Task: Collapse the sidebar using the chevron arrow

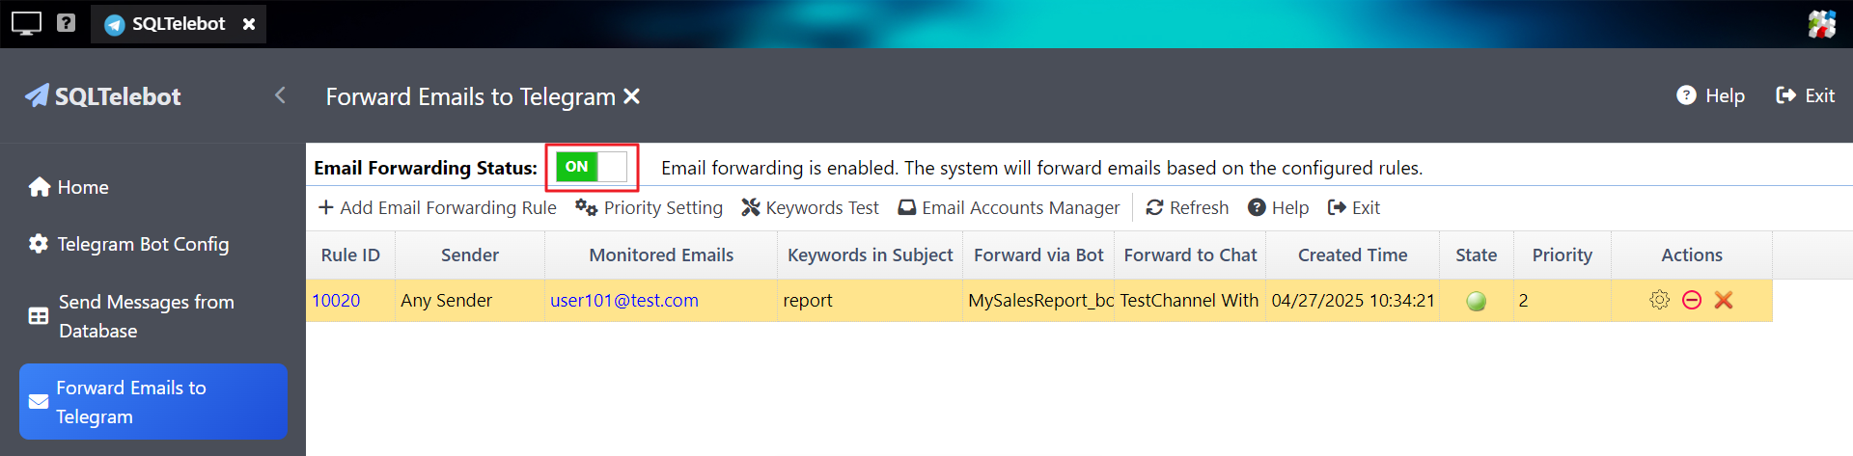Action: coord(280,95)
